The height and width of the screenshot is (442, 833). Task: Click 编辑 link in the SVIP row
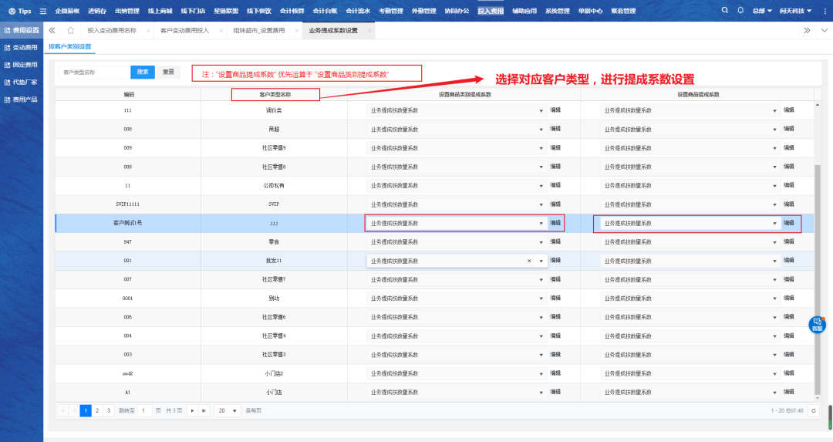(555, 204)
